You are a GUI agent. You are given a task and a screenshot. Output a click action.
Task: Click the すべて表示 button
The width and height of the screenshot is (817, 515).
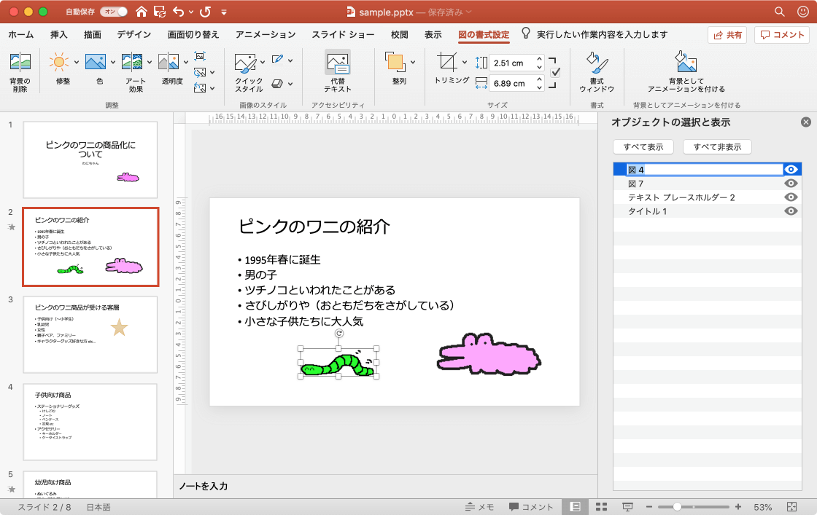click(643, 147)
